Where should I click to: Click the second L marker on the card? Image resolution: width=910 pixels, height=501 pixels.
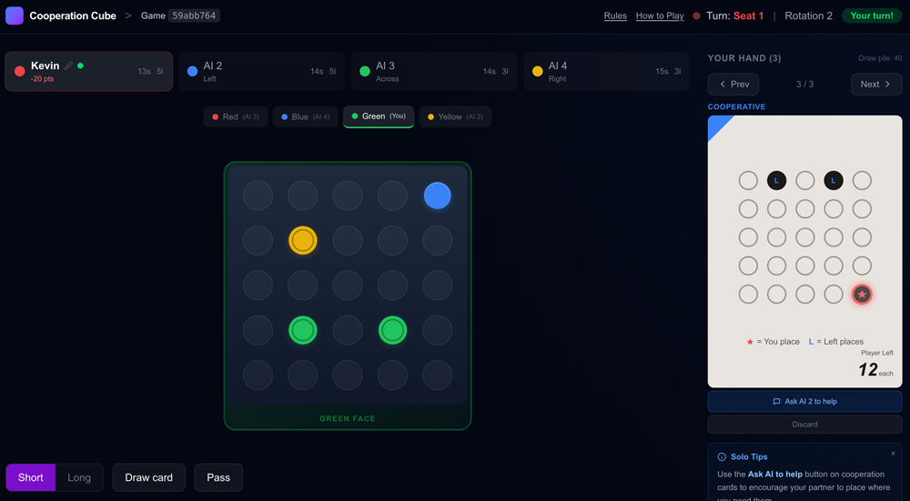tap(834, 180)
